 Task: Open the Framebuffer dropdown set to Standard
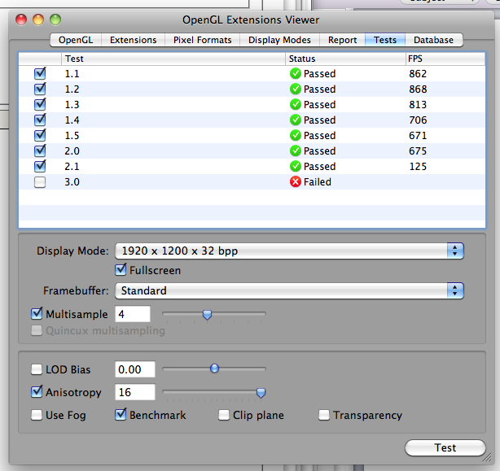point(289,290)
